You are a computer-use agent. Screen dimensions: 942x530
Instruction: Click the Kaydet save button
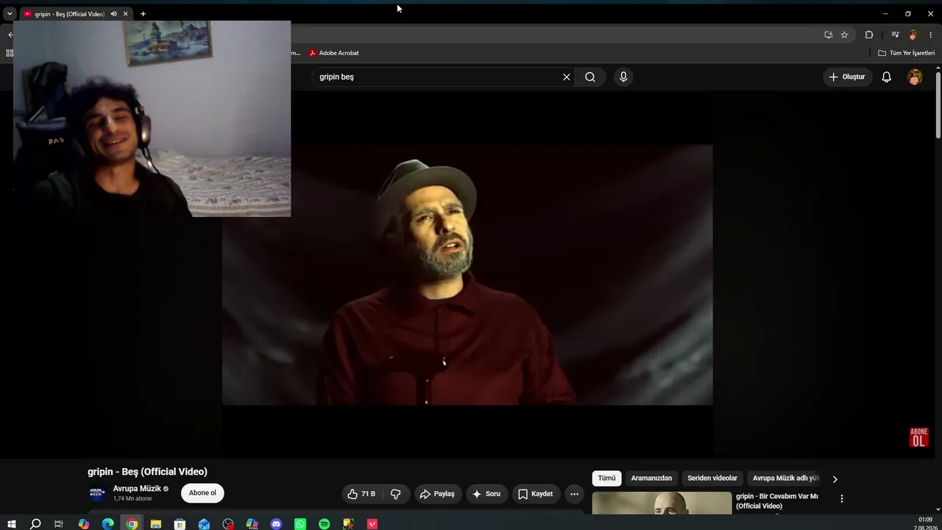click(536, 494)
